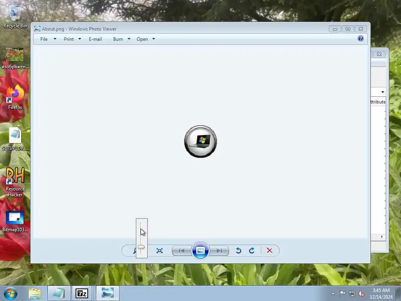Open the Print menu
401x301 pixels.
click(69, 39)
